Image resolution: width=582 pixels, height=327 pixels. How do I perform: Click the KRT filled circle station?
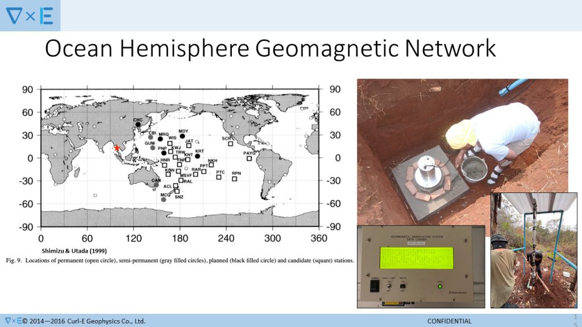point(197,156)
